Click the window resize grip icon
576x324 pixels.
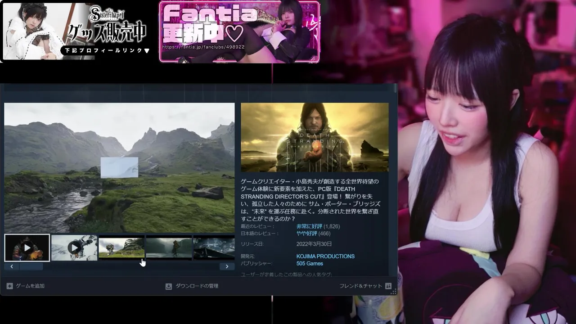(393, 292)
